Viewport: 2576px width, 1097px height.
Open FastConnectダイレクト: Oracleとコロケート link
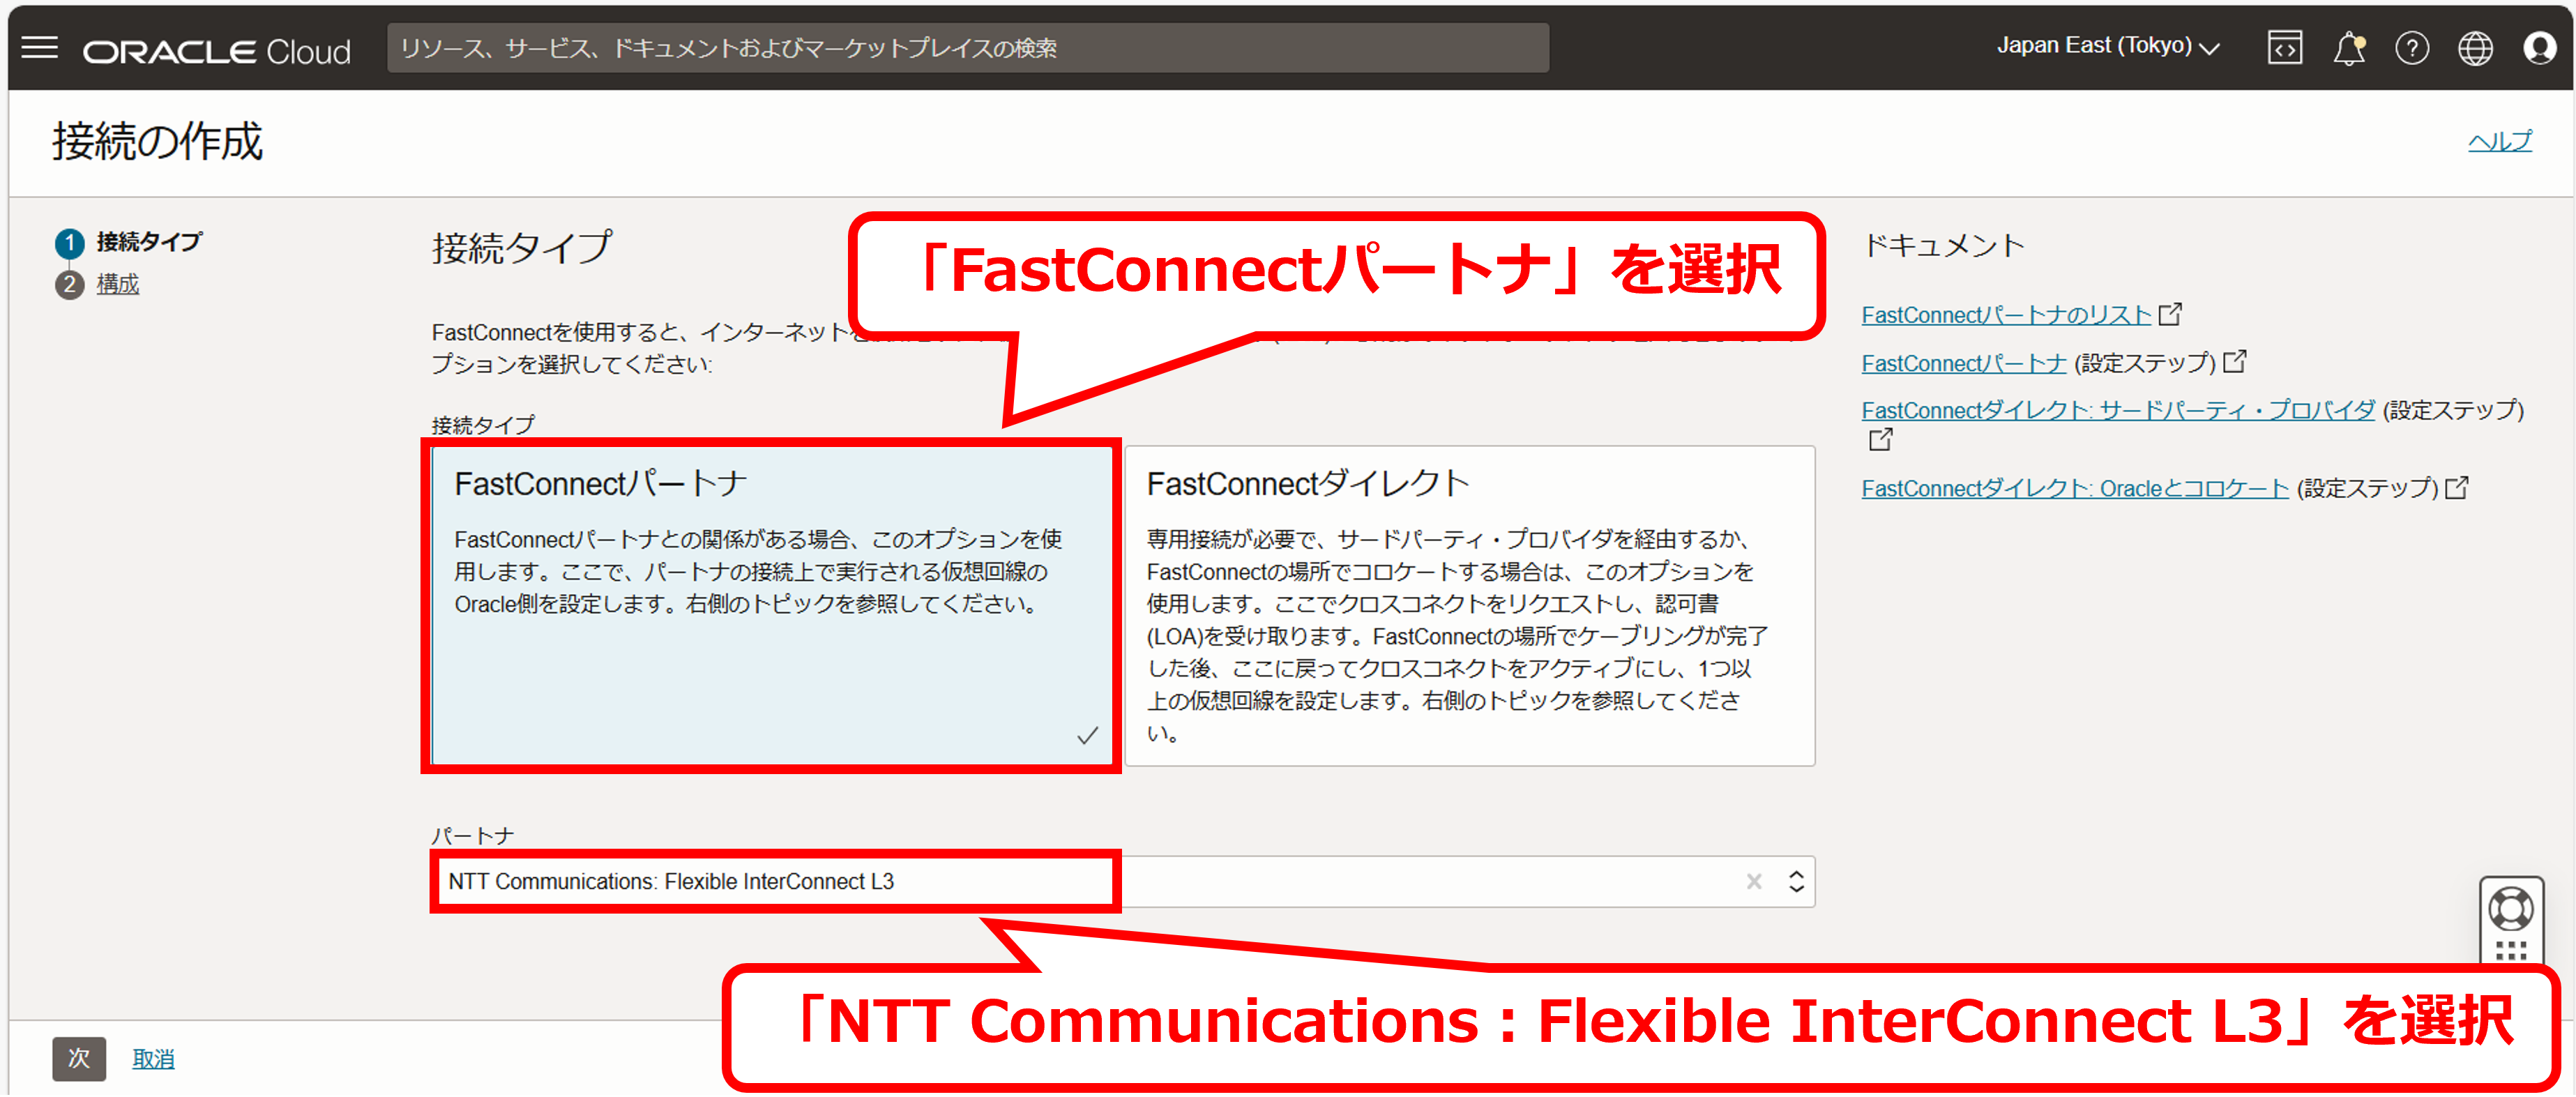(x=2074, y=488)
